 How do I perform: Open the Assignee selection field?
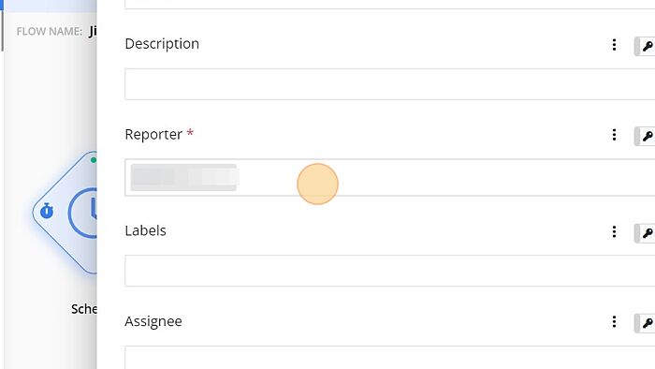click(390, 358)
